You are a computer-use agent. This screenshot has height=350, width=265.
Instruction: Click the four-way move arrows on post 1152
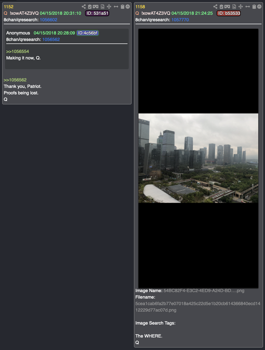(109, 7)
